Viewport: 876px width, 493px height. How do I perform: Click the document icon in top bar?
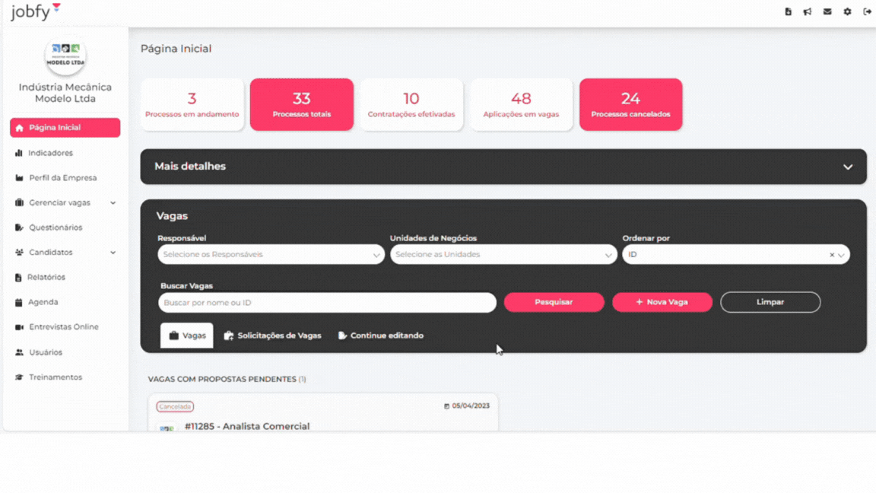pos(788,11)
